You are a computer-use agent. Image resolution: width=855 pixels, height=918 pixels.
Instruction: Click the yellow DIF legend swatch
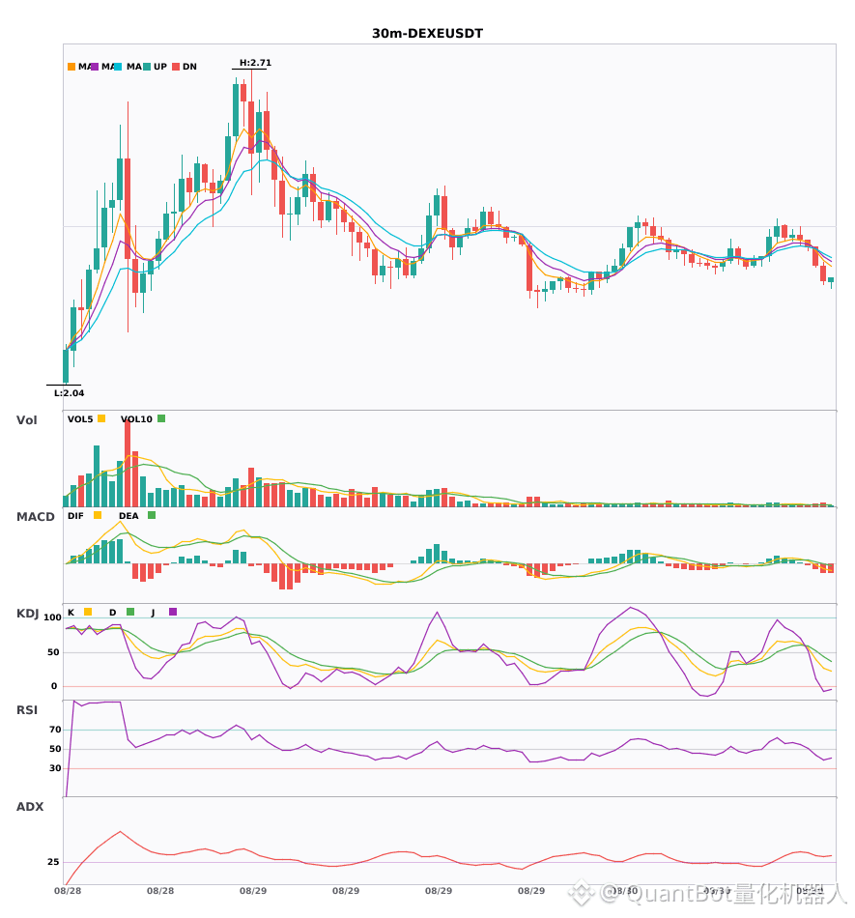pos(98,515)
